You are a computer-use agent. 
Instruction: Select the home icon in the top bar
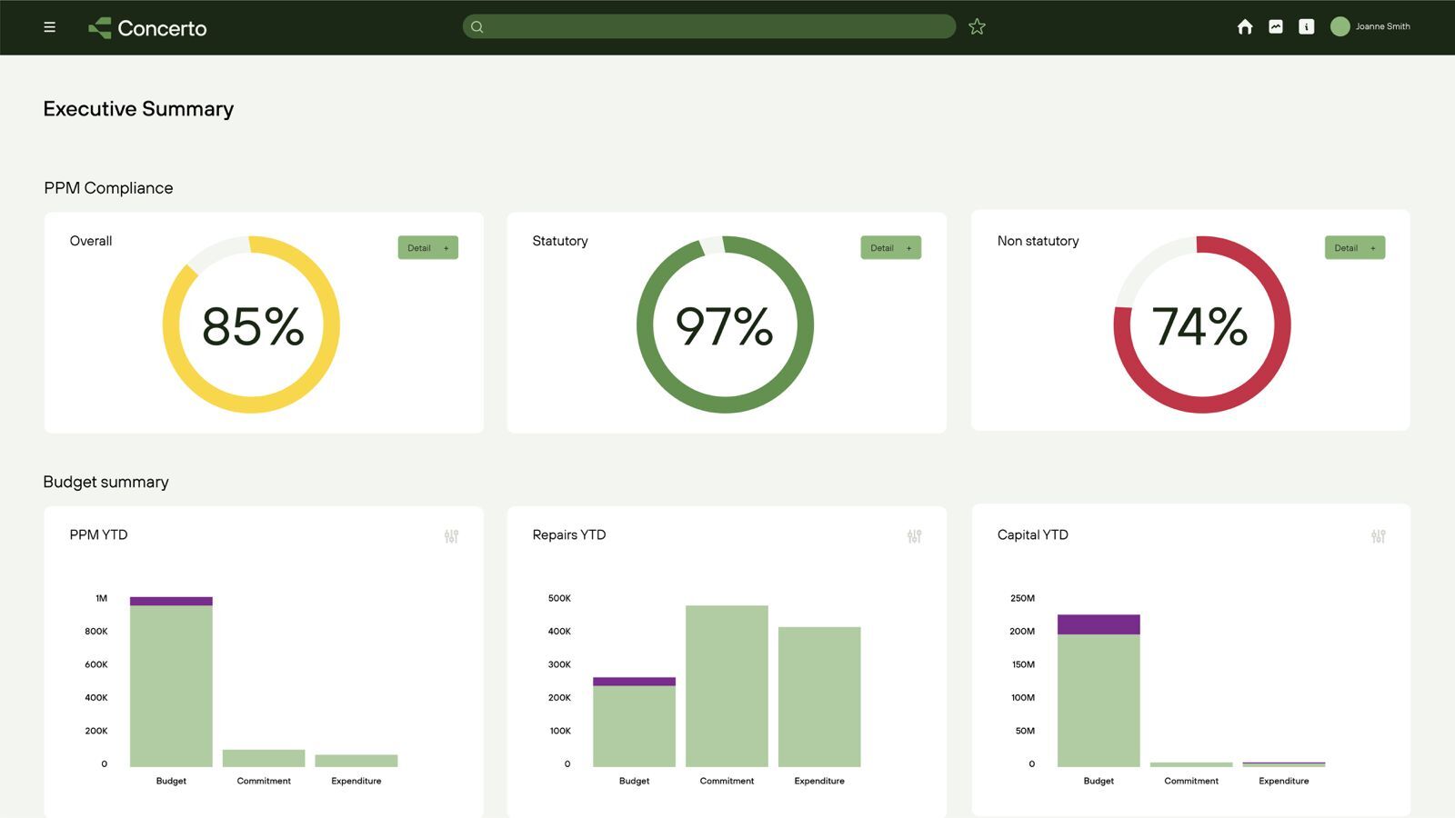[x=1245, y=26]
